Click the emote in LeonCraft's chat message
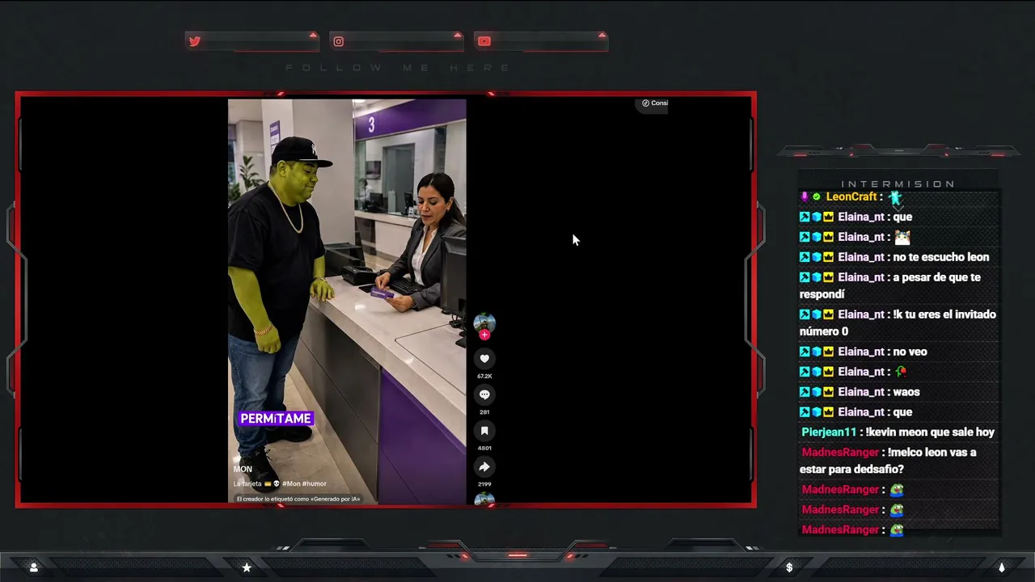 pyautogui.click(x=894, y=196)
